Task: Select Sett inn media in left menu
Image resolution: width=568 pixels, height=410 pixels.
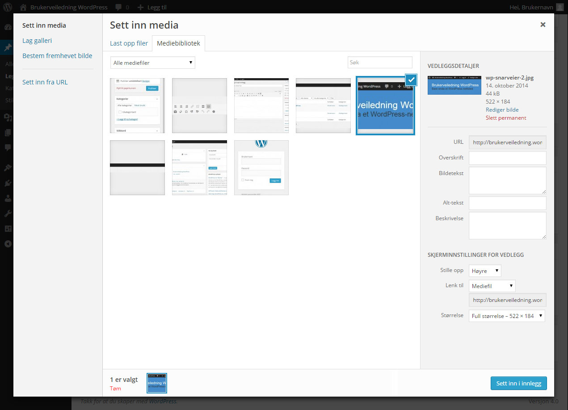Action: tap(44, 25)
